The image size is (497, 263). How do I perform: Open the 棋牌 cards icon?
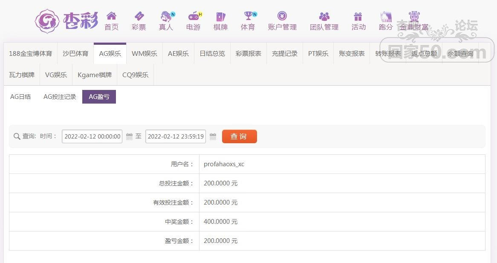[221, 16]
